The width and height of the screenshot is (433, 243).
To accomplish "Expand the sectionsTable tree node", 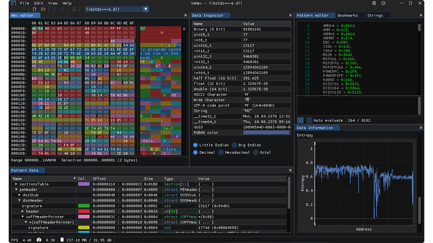I will (x=16, y=184).
